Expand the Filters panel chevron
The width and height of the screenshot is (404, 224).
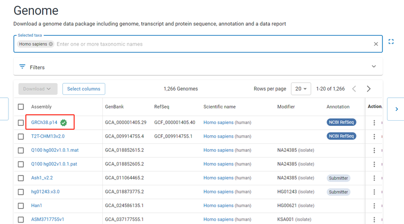(373, 66)
